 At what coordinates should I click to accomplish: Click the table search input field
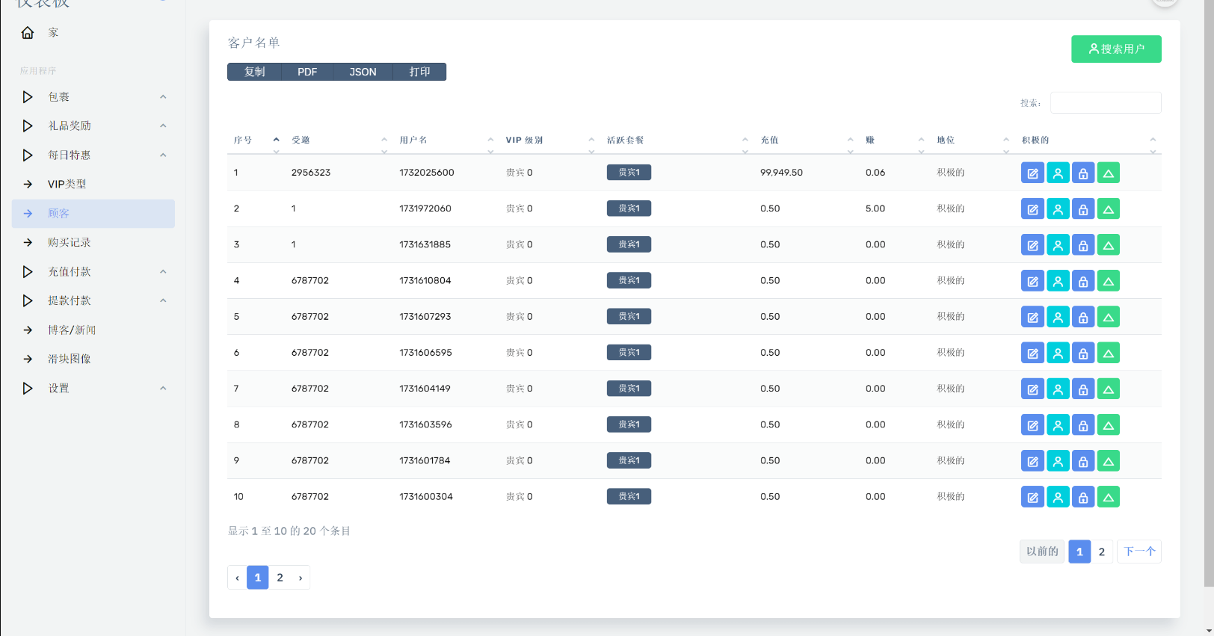pos(1105,103)
